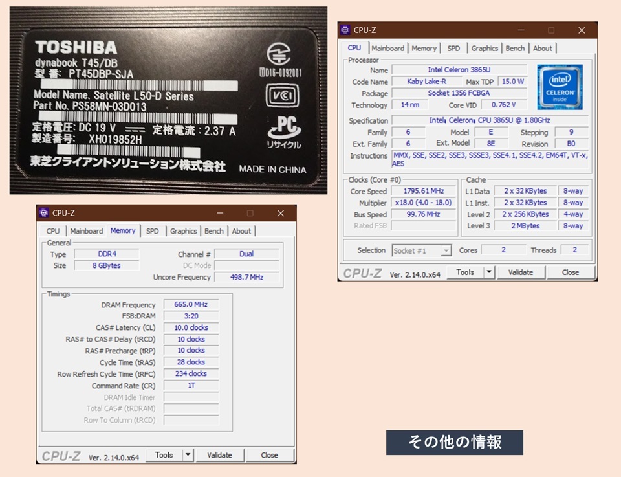Image resolution: width=621 pixels, height=477 pixels.
Task: Click Close button in Memory window
Action: pos(269,455)
